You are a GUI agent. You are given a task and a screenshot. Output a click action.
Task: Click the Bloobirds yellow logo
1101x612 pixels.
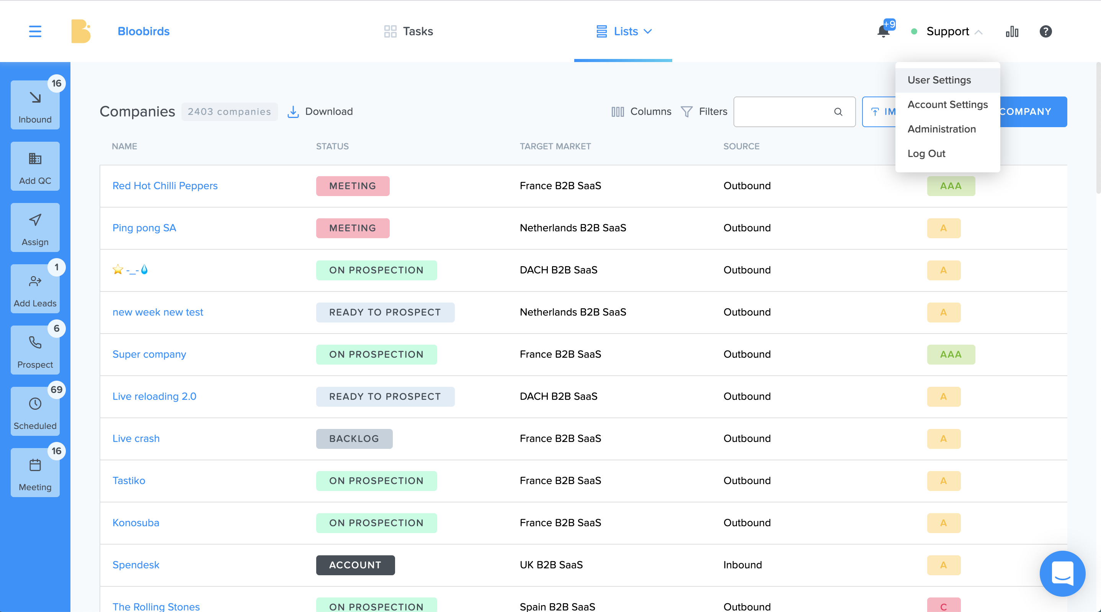81,31
